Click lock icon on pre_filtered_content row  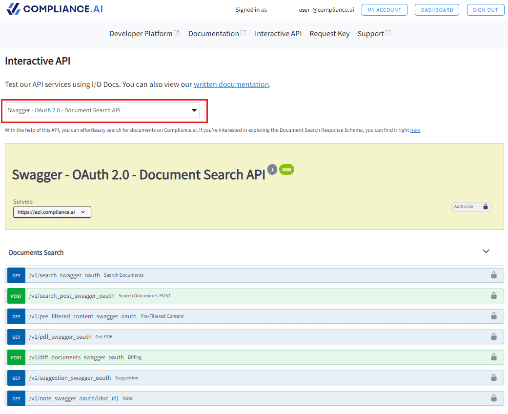pos(493,316)
